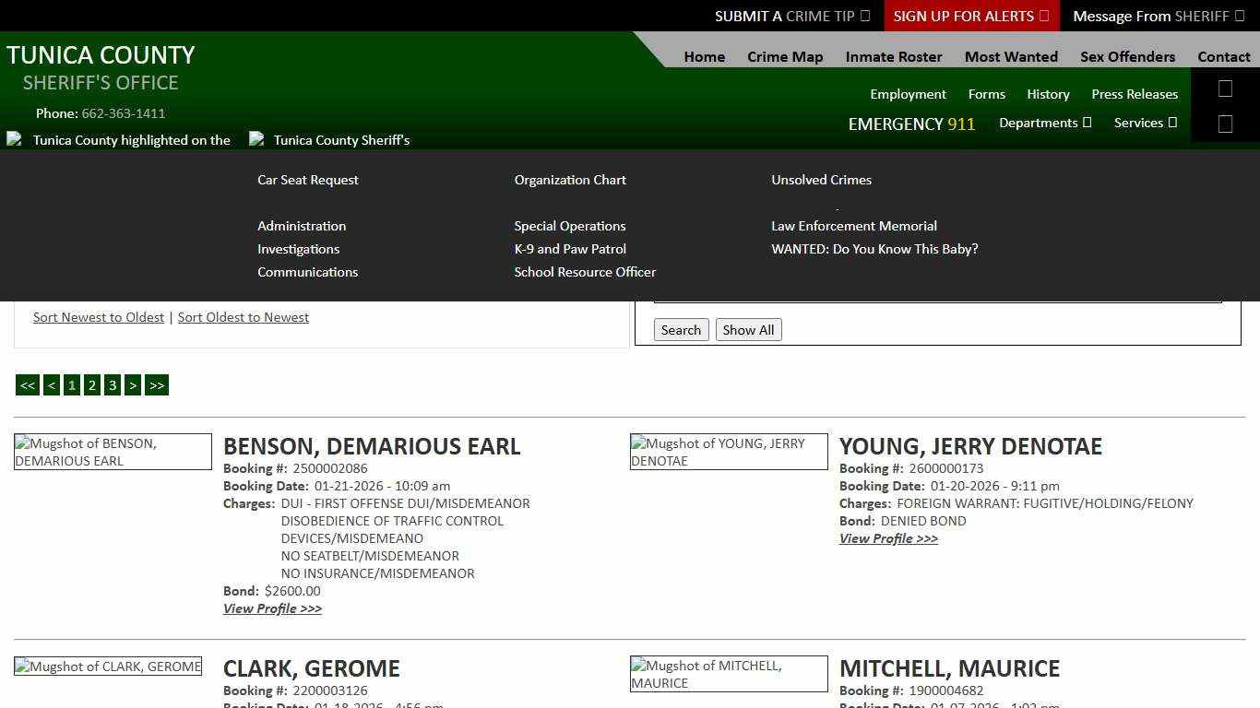This screenshot has width=1260, height=708.
Task: Open the K-9 and Paw Patrol page
Action: point(570,249)
